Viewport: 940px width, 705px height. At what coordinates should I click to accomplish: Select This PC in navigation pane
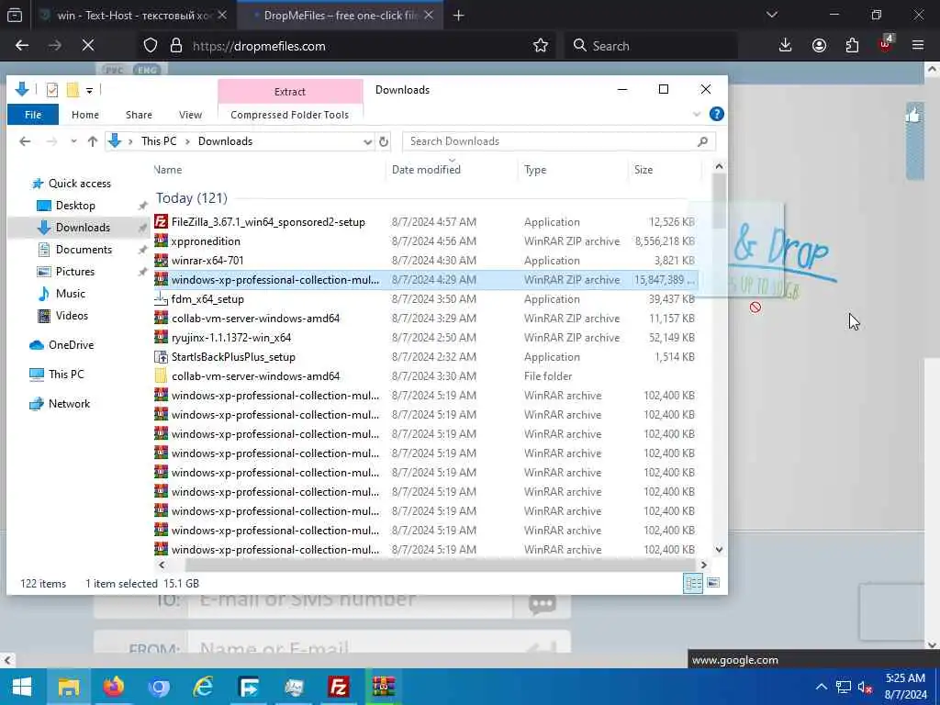(66, 375)
